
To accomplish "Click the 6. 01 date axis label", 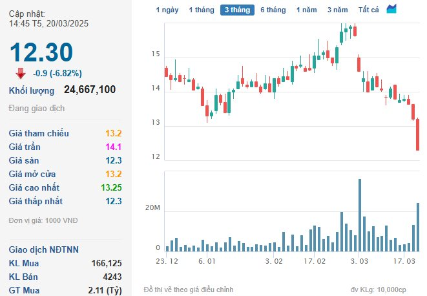I will click(x=207, y=261).
